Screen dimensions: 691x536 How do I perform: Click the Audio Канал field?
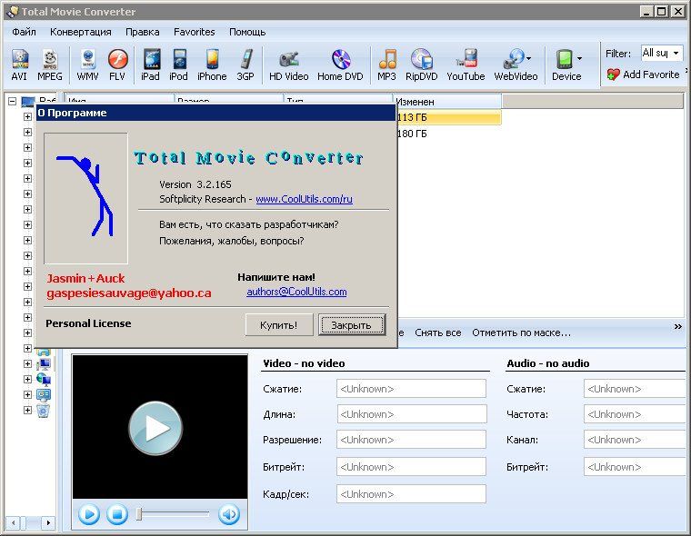coord(636,440)
